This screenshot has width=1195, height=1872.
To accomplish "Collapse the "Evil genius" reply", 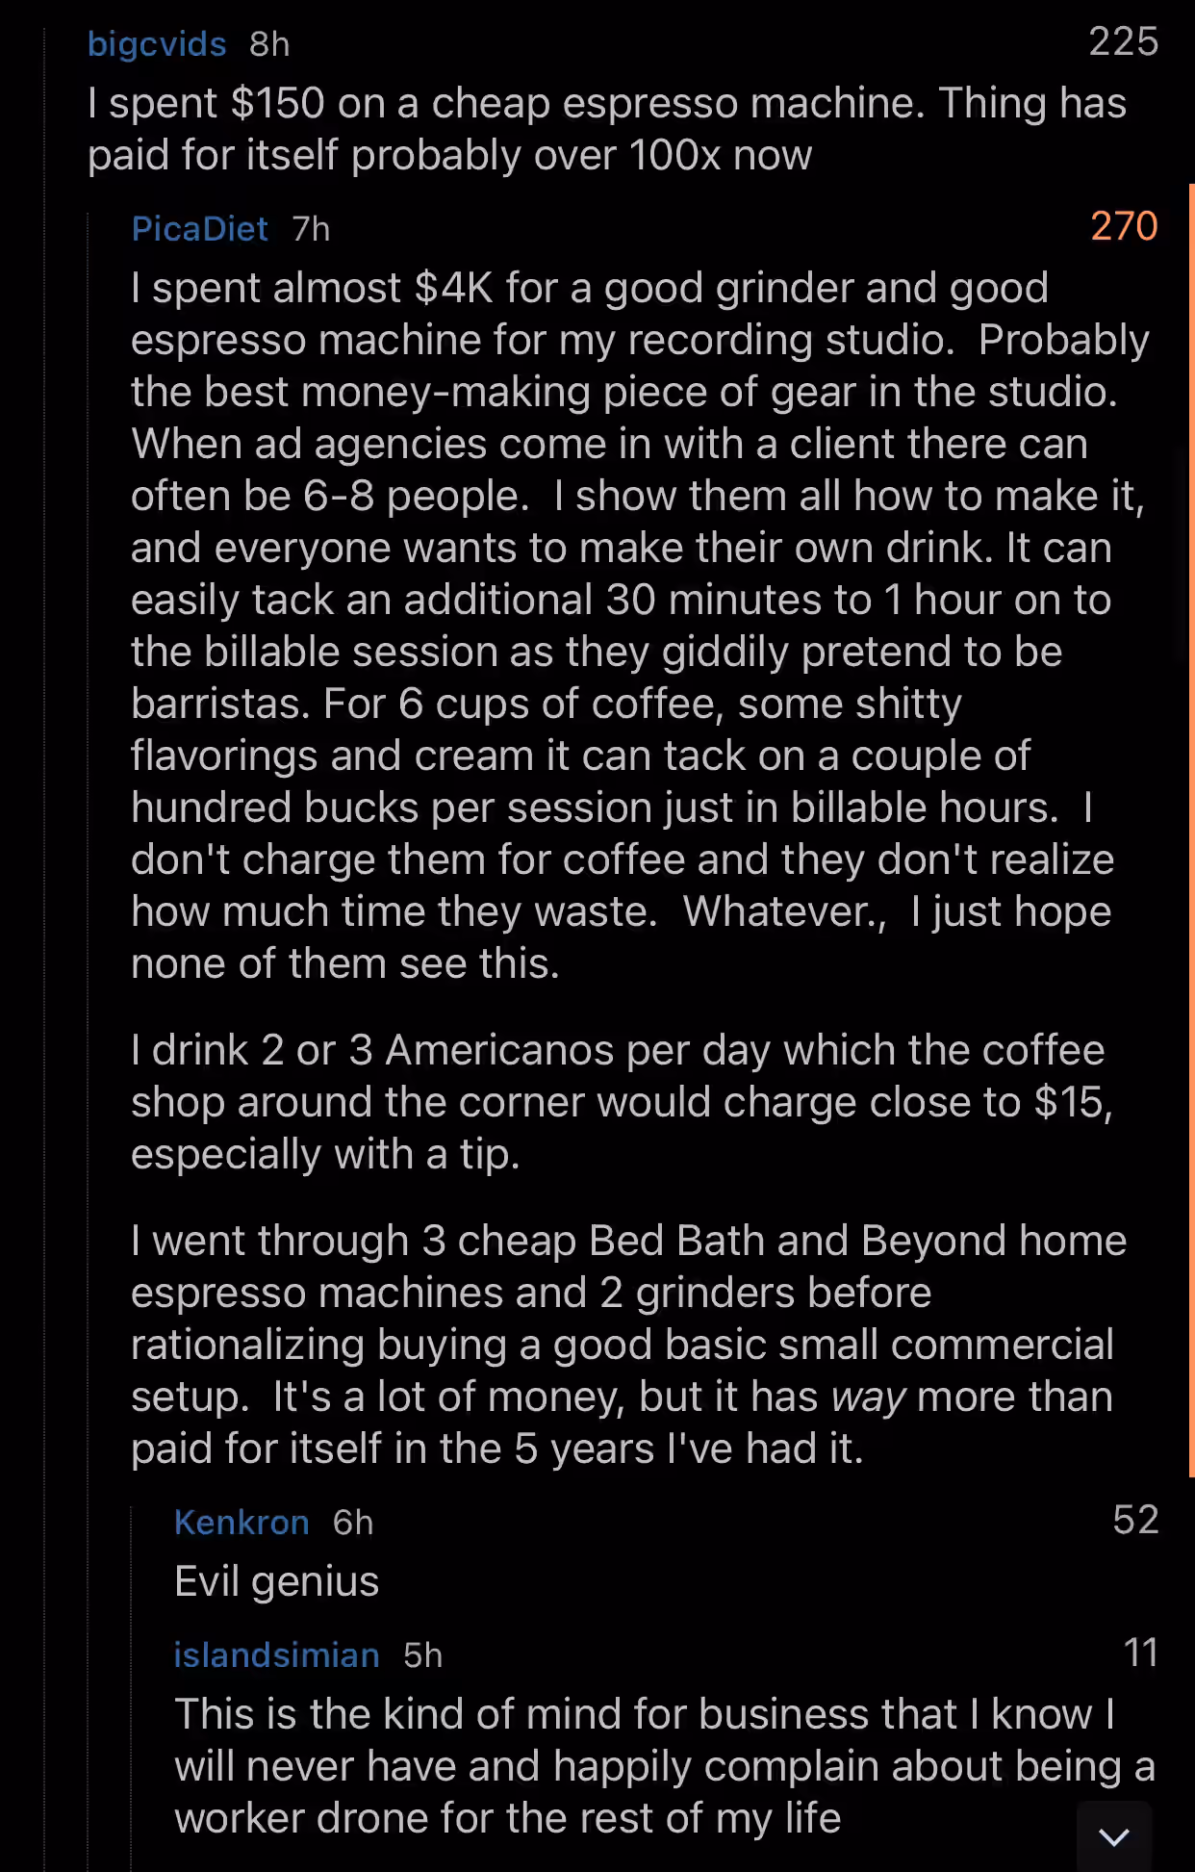I will (x=277, y=1581).
